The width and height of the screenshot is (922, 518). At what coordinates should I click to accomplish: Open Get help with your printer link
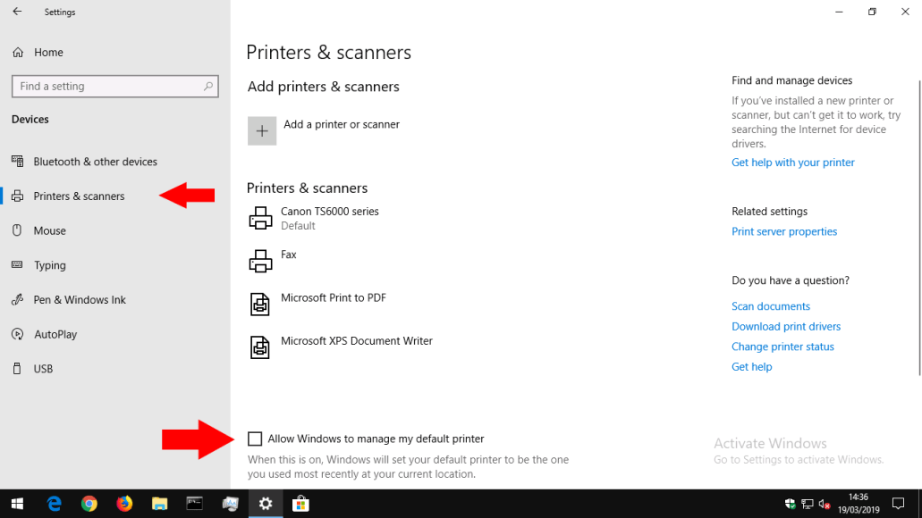coord(792,163)
